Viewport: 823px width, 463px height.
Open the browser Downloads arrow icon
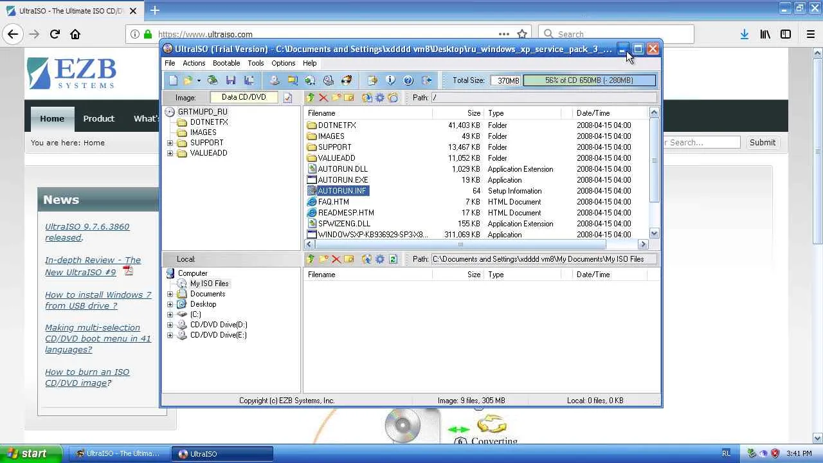[x=745, y=34]
